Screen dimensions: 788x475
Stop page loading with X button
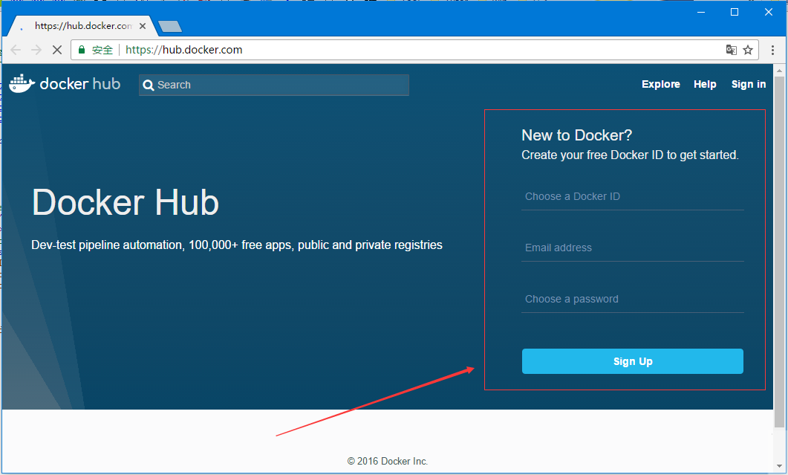57,50
